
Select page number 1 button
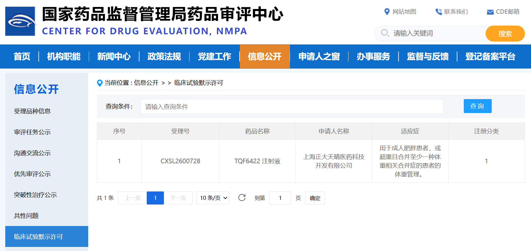[155, 198]
